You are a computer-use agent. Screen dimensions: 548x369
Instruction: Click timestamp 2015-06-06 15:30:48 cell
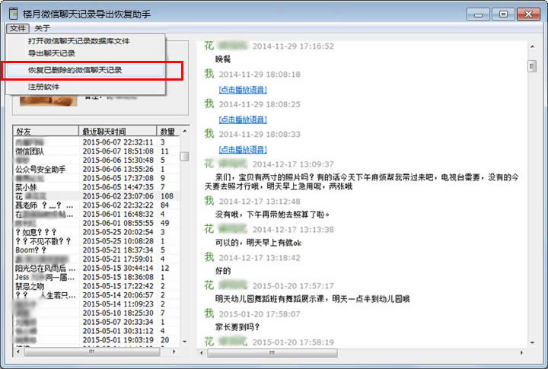[x=118, y=161]
